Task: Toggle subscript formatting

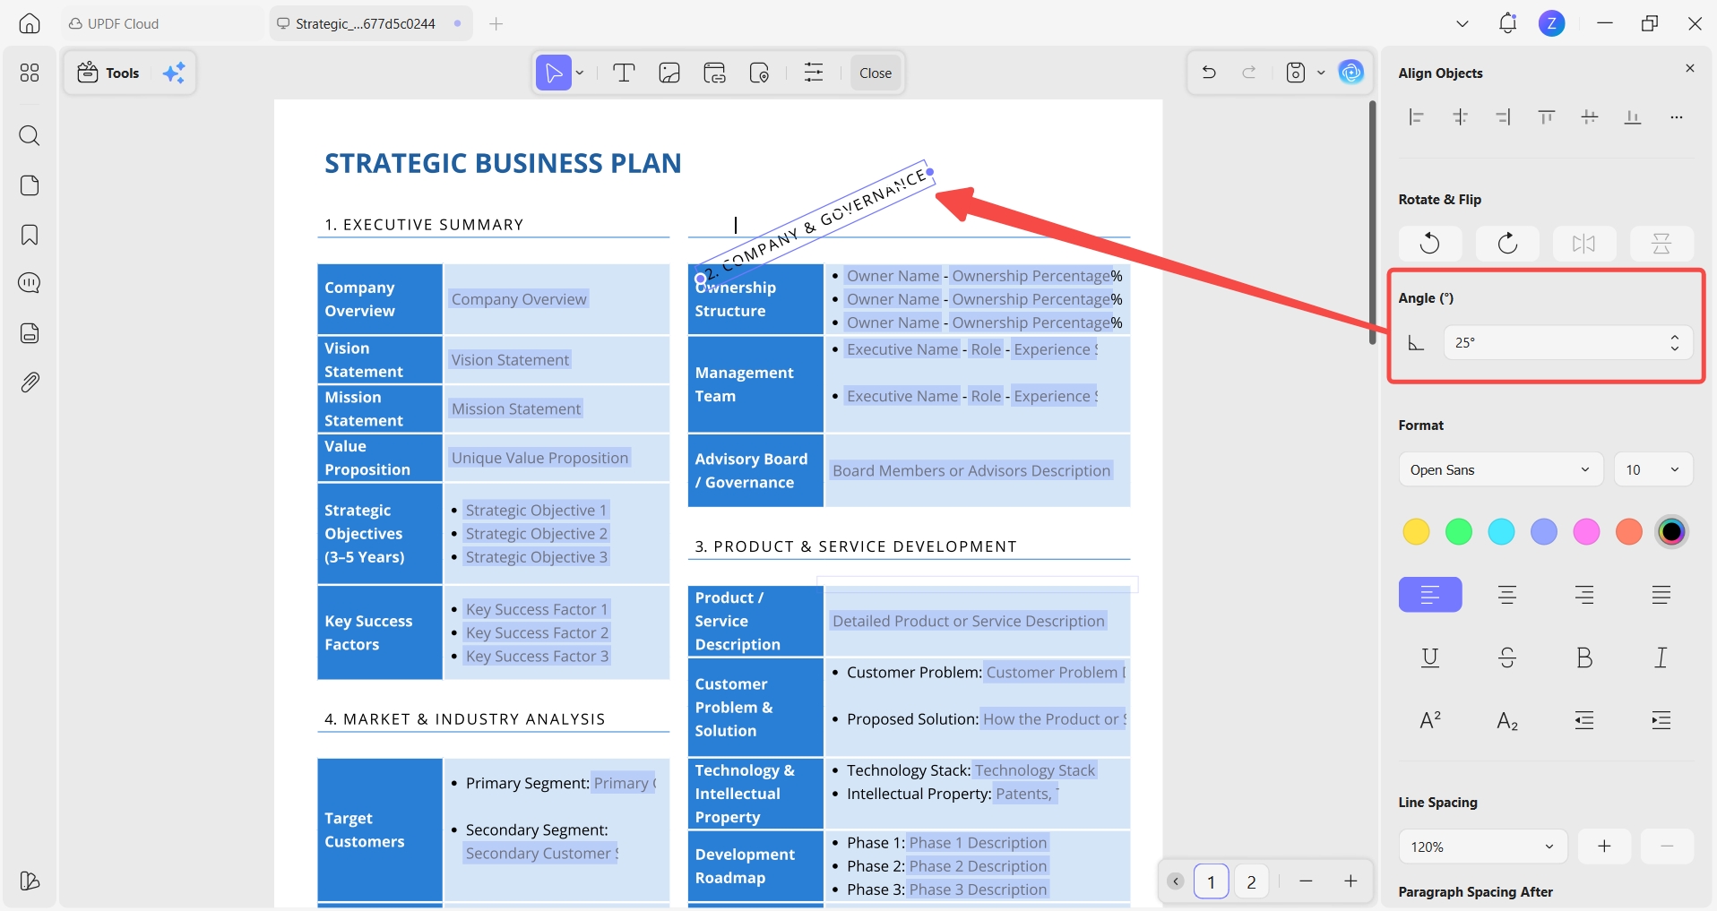Action: pos(1507,720)
